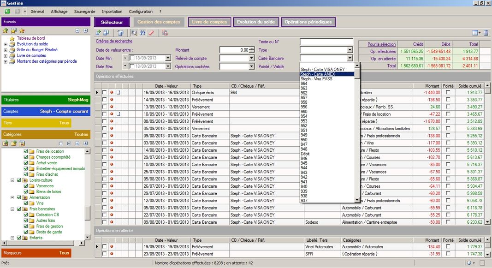Toggle the Cotisation CB category checkbox

(26, 215)
